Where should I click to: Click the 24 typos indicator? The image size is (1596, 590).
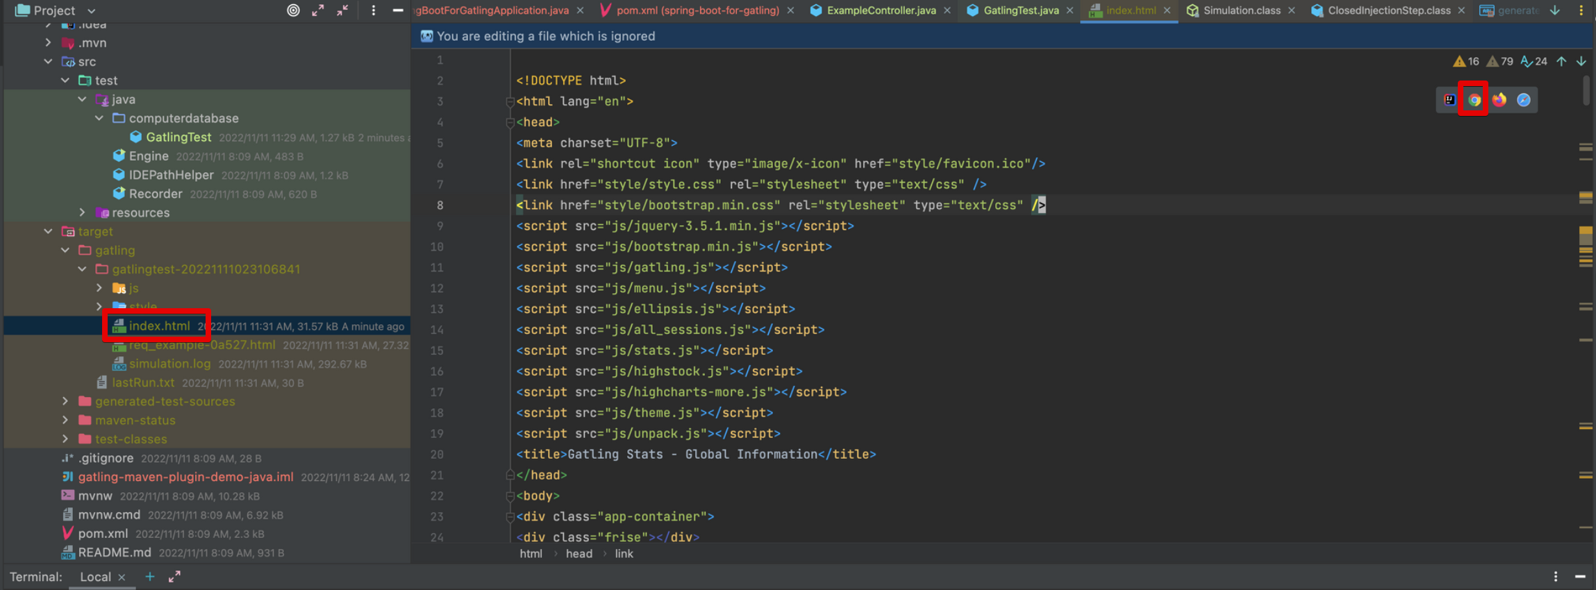click(1533, 62)
